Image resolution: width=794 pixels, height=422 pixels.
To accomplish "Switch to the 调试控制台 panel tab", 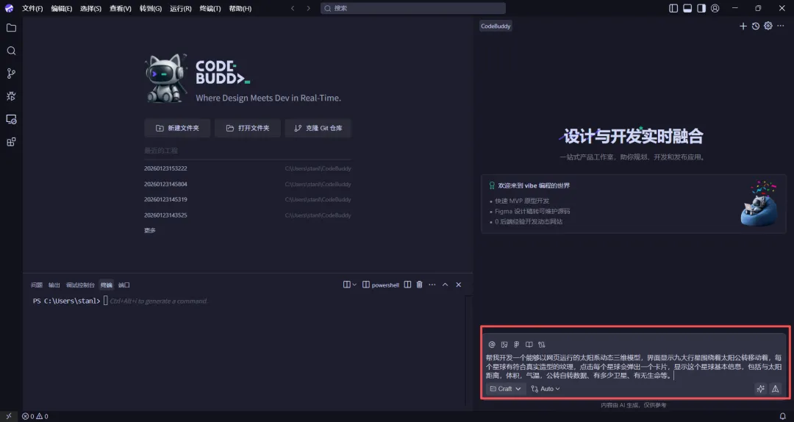I will 80,285.
